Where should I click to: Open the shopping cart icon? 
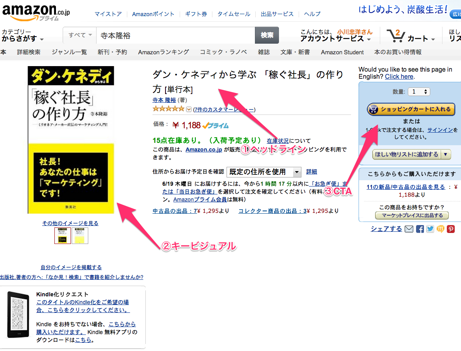pyautogui.click(x=396, y=36)
